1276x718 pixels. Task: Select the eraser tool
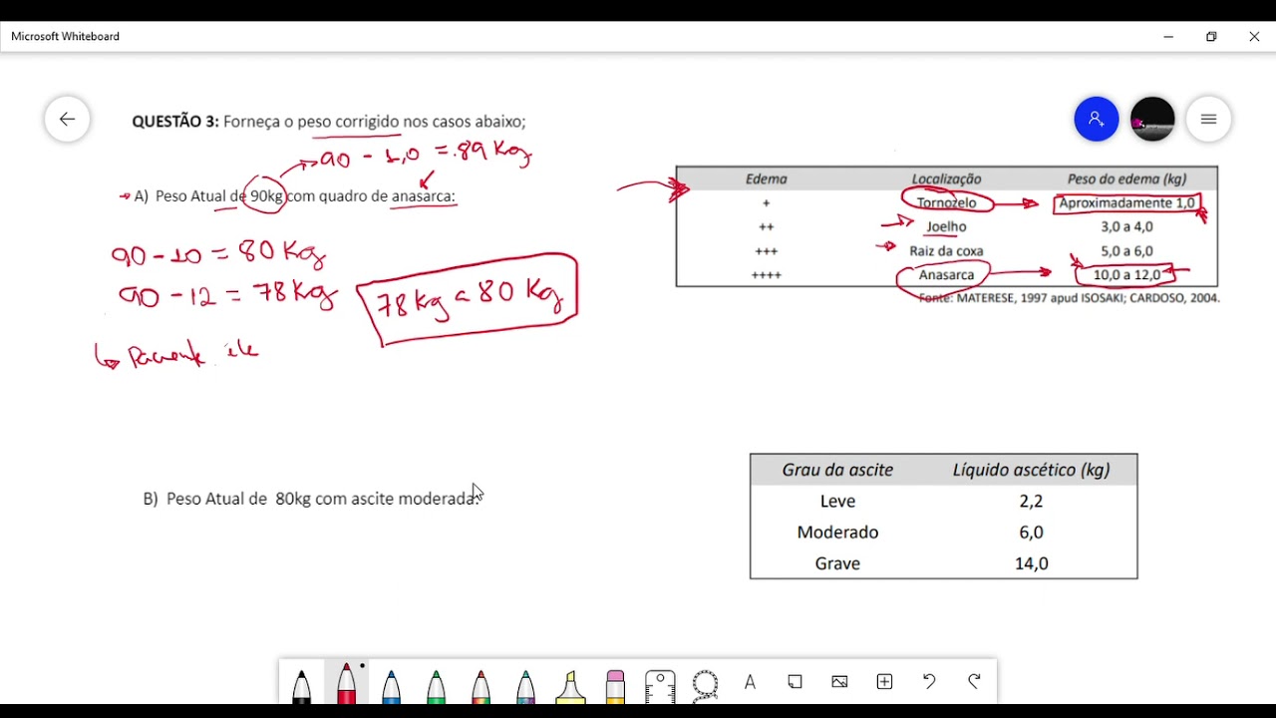(615, 686)
